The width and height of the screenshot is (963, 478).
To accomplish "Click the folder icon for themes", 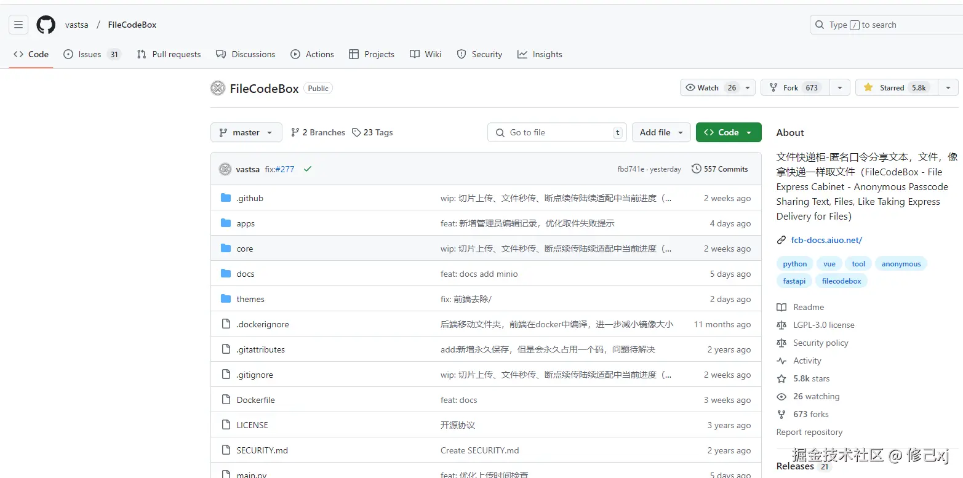I will click(x=226, y=299).
